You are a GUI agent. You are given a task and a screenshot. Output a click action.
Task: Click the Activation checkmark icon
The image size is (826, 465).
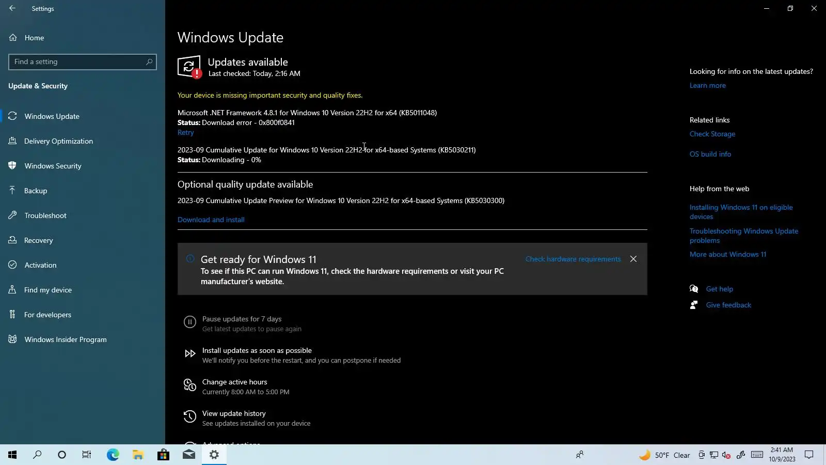tap(12, 265)
